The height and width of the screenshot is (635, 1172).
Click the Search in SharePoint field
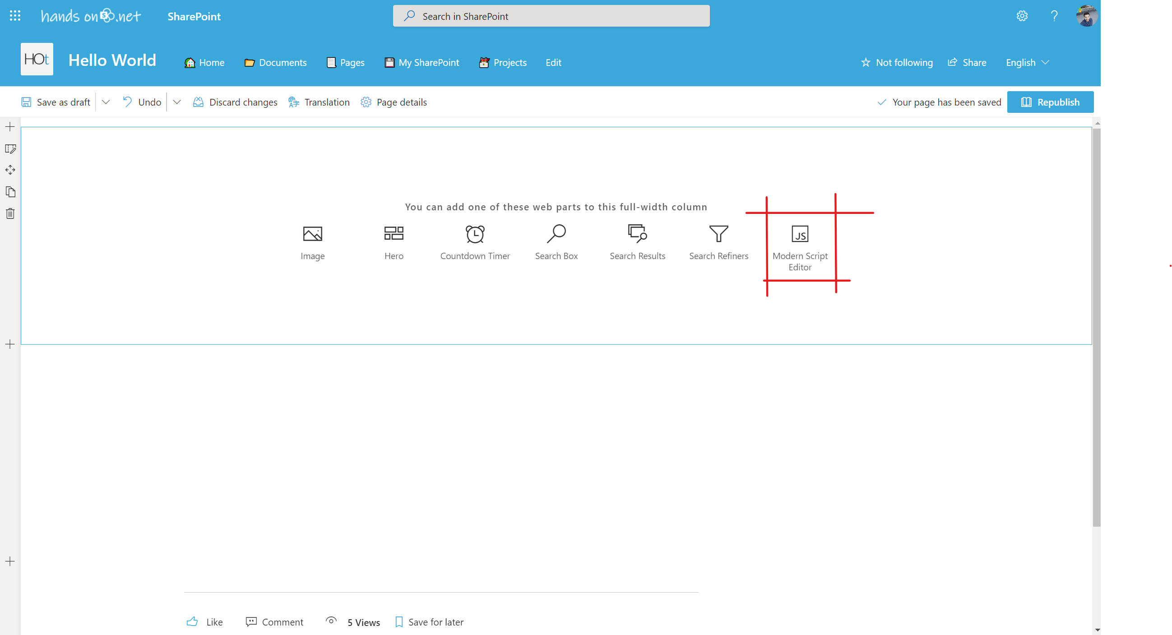click(x=551, y=16)
